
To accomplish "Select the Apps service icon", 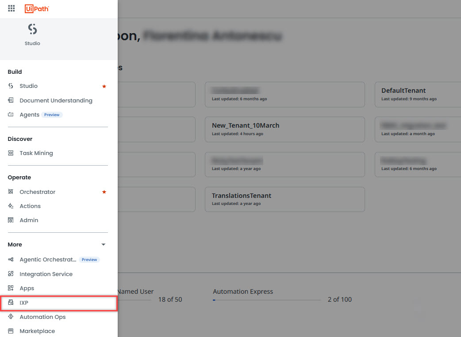I will [x=11, y=288].
